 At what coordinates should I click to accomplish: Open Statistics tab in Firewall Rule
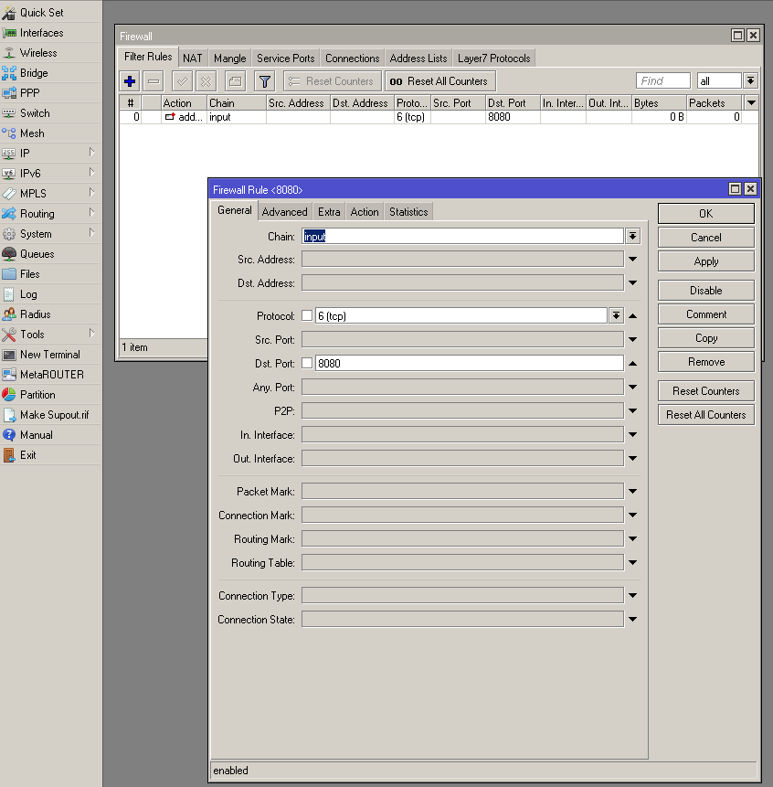408,212
